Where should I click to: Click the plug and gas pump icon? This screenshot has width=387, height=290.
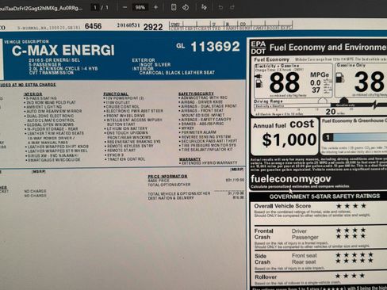tap(259, 81)
